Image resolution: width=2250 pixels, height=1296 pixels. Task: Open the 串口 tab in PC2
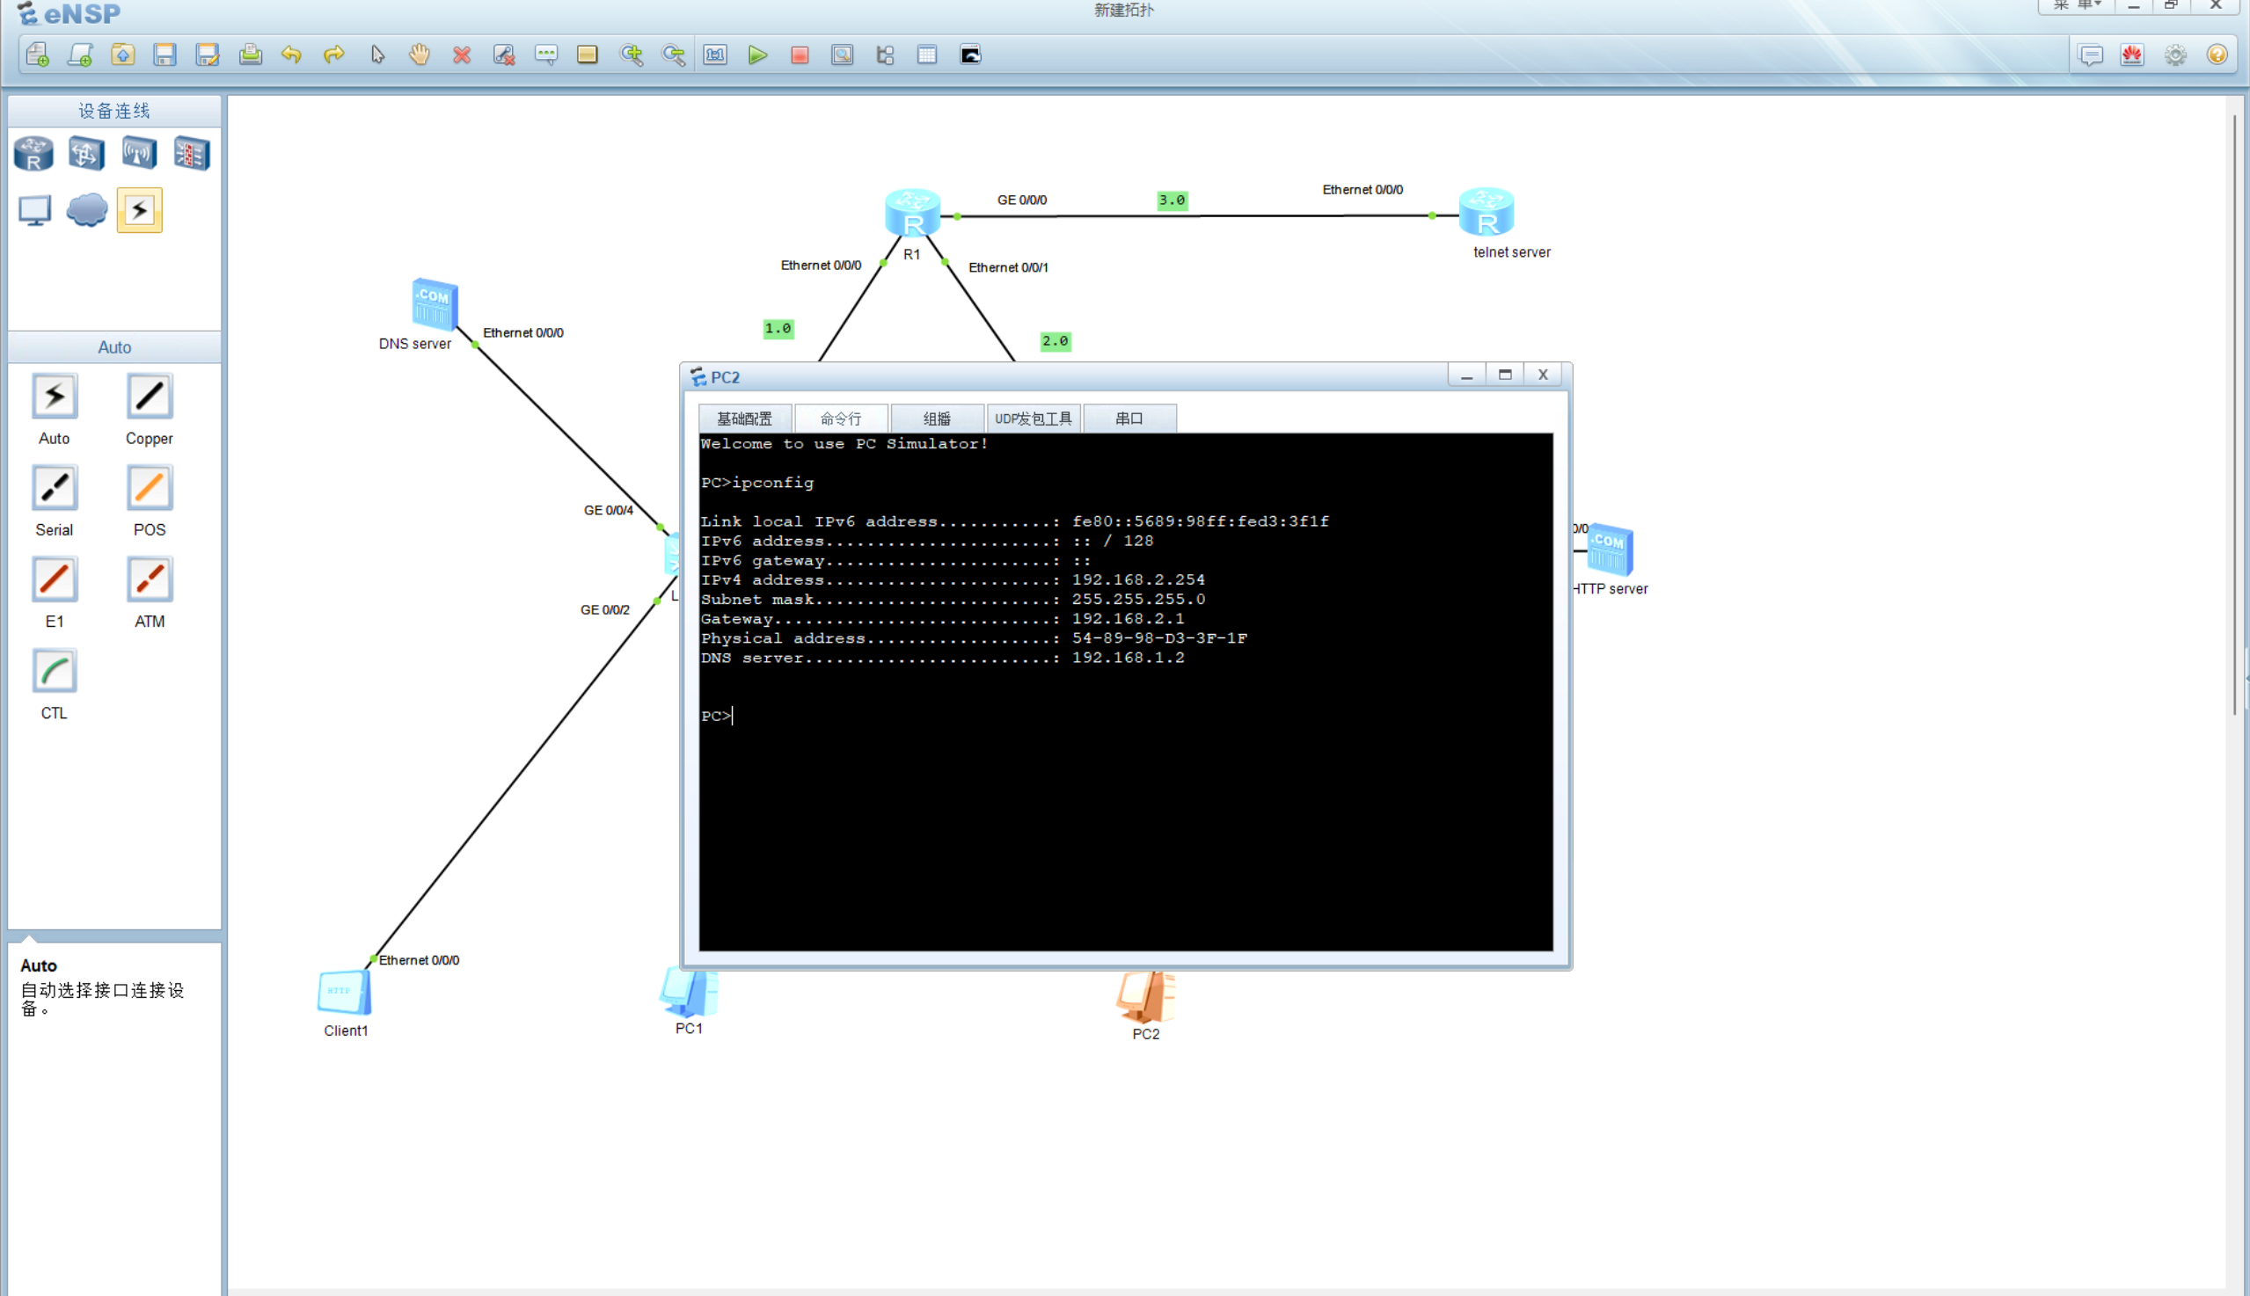tap(1129, 419)
